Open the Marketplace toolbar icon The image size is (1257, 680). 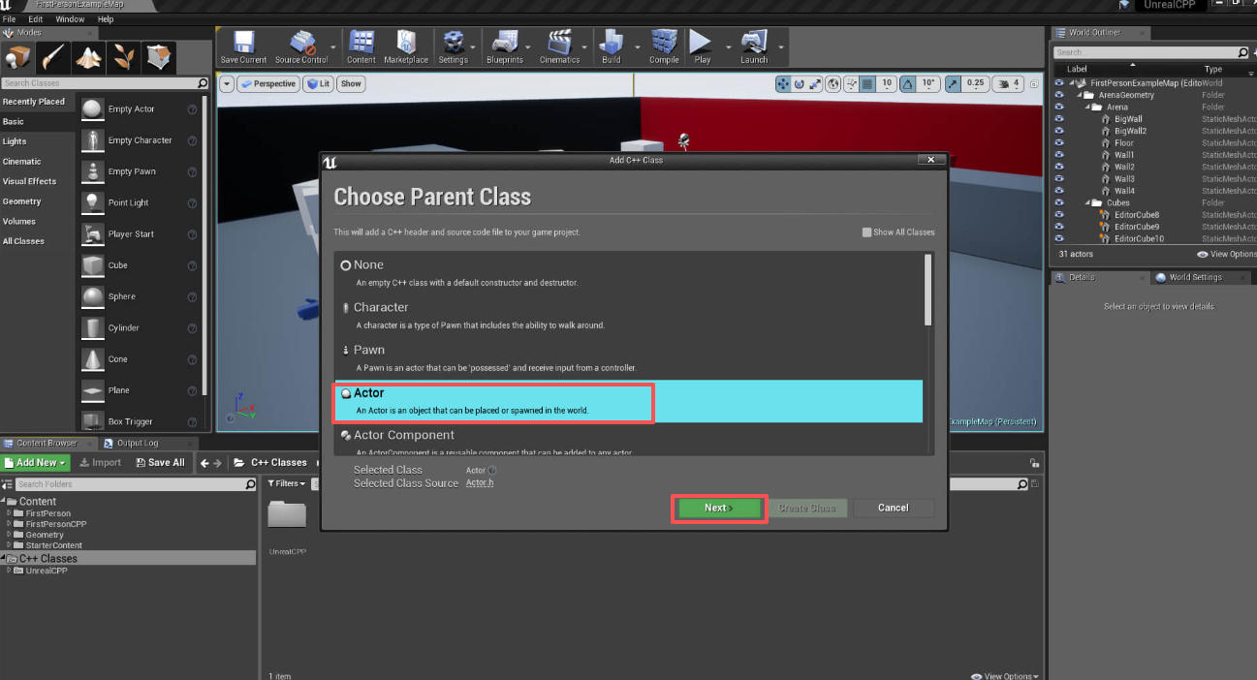pyautogui.click(x=406, y=46)
